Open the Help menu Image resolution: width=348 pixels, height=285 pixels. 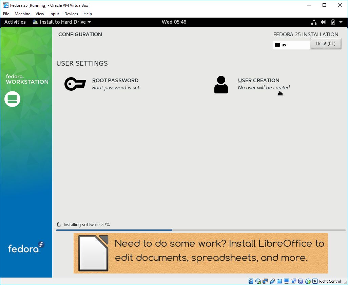[x=88, y=14]
